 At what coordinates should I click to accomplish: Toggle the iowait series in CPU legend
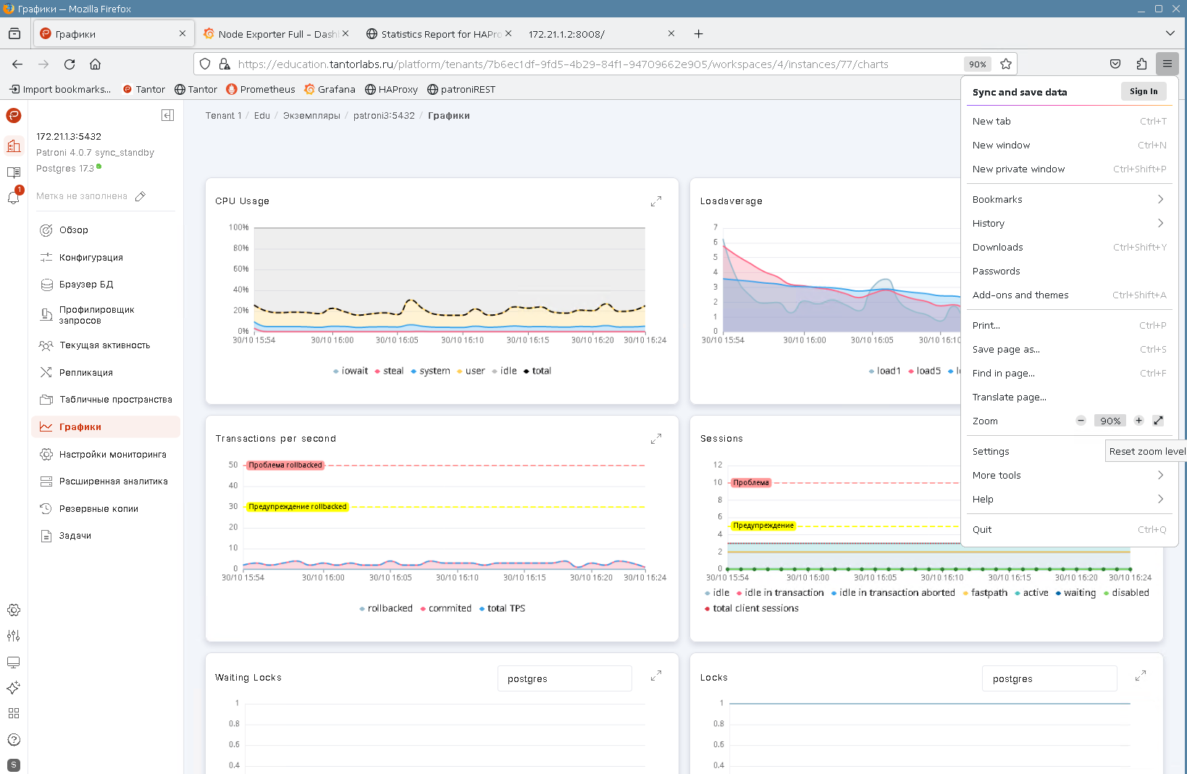(351, 371)
